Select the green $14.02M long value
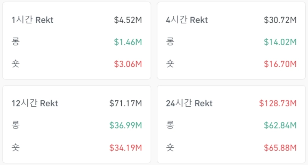Screen dimensions: 308x165 click(280, 42)
